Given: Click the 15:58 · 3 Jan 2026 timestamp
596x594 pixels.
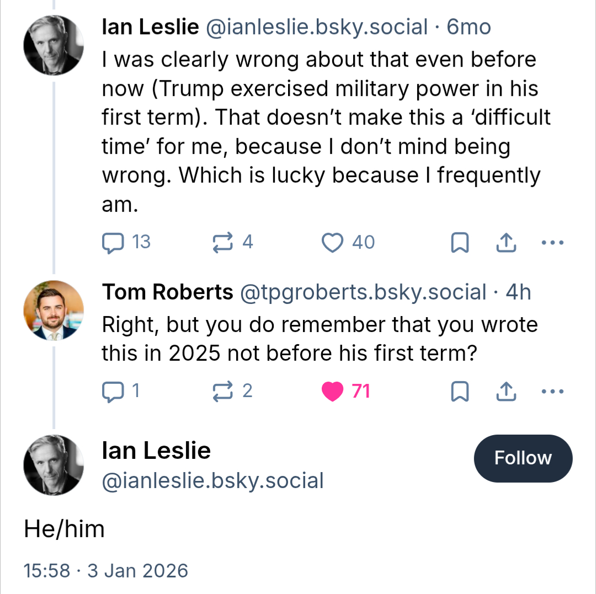Looking at the screenshot, I should point(106,570).
